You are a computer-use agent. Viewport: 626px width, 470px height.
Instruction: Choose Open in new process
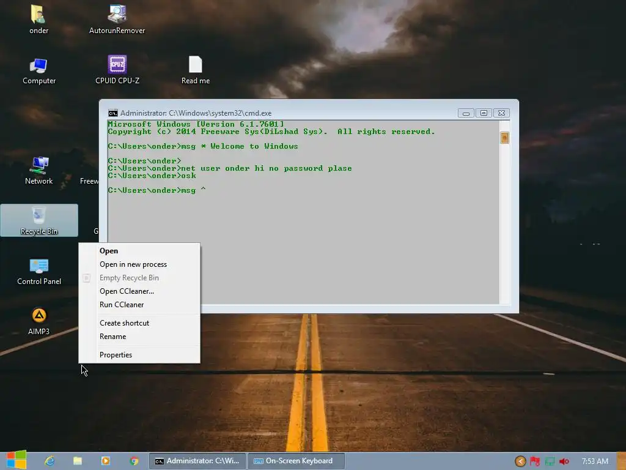(x=139, y=264)
